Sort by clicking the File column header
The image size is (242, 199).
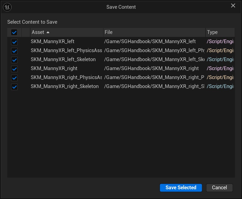[x=108, y=32]
